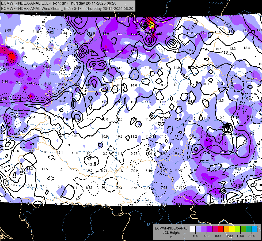Click the map value '7.35'
The width and height of the screenshot is (262, 241).
(179, 187)
